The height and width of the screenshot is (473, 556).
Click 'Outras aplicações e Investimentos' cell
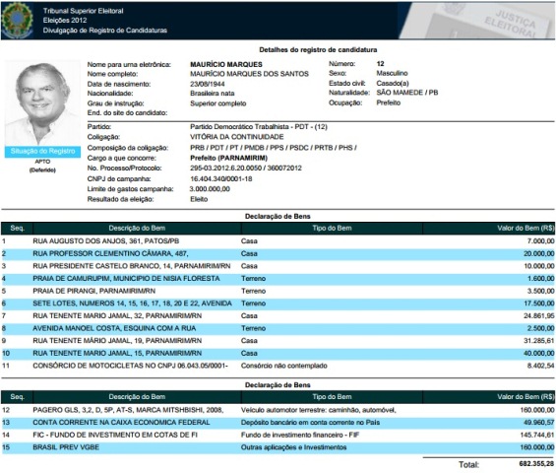(293, 447)
